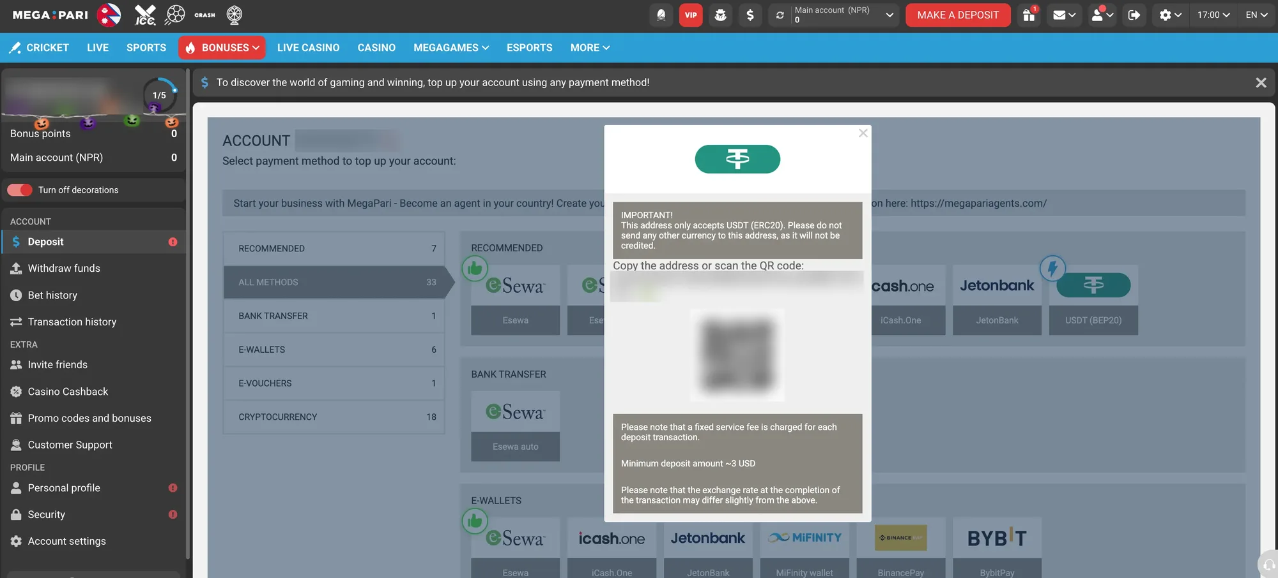This screenshot has width=1278, height=578.
Task: Open the ESPORTS section
Action: coord(529,48)
